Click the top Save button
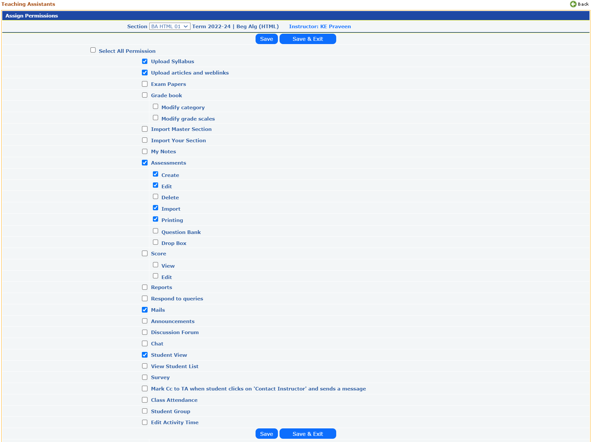The height and width of the screenshot is (442, 595). (266, 39)
